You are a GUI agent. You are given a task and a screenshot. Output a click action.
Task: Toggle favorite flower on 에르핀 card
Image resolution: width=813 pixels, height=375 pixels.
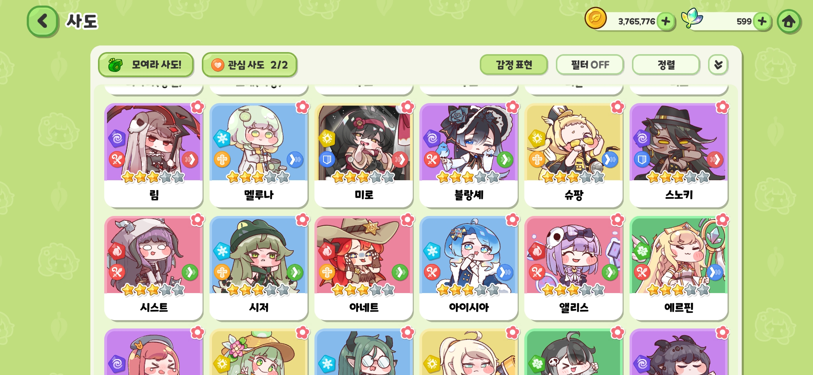722,220
